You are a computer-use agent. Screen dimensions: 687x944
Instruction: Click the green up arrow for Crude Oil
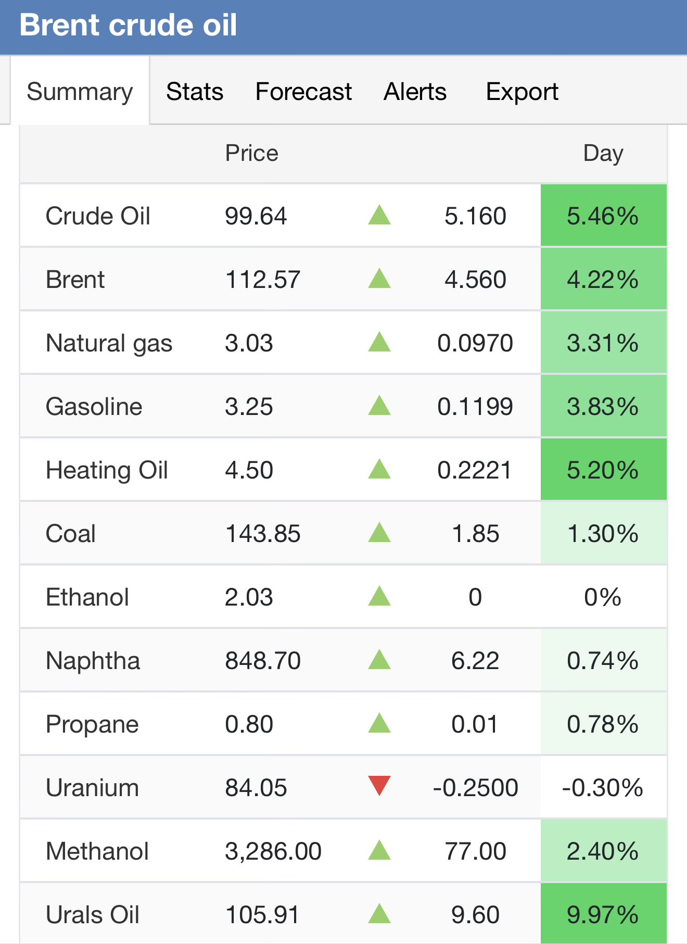coord(379,215)
